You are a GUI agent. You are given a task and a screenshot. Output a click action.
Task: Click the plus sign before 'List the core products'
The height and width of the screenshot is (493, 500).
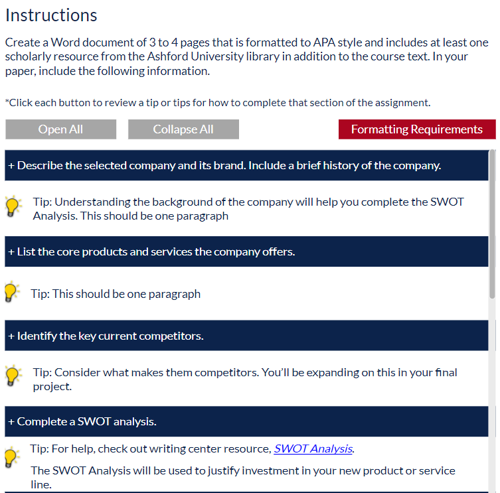click(11, 252)
